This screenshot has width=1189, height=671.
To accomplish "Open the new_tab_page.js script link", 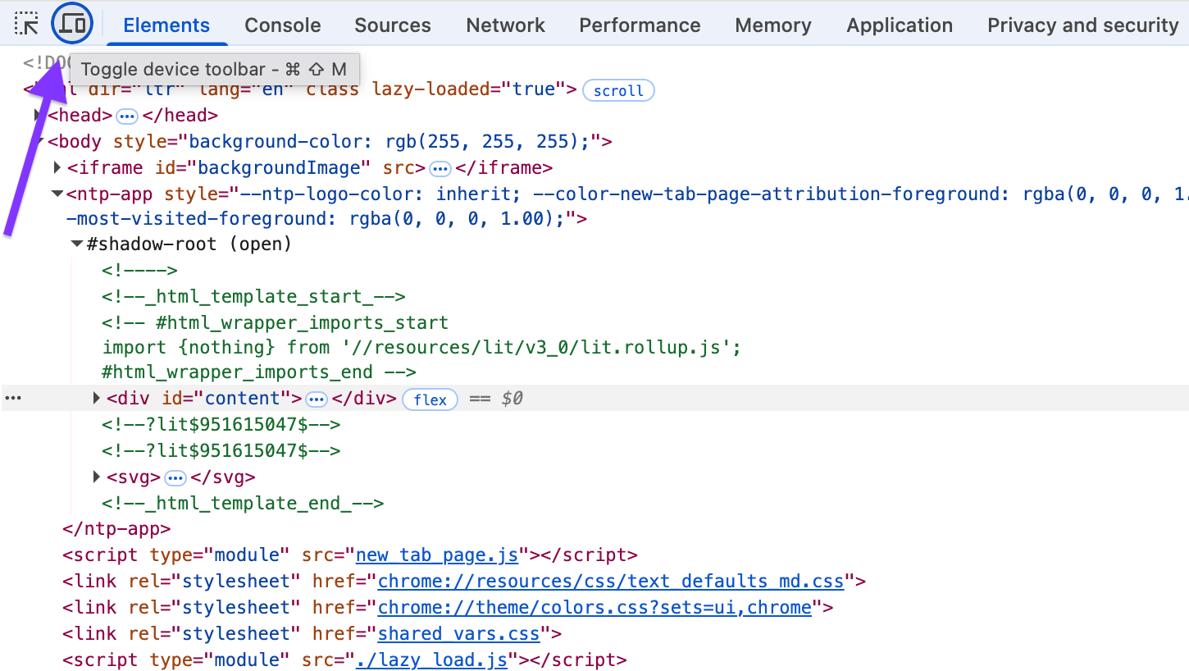I will [437, 555].
